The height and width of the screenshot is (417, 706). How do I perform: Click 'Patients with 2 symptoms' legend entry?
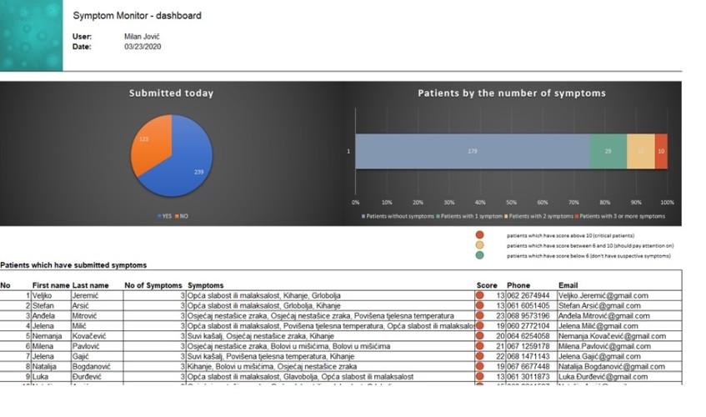click(540, 216)
